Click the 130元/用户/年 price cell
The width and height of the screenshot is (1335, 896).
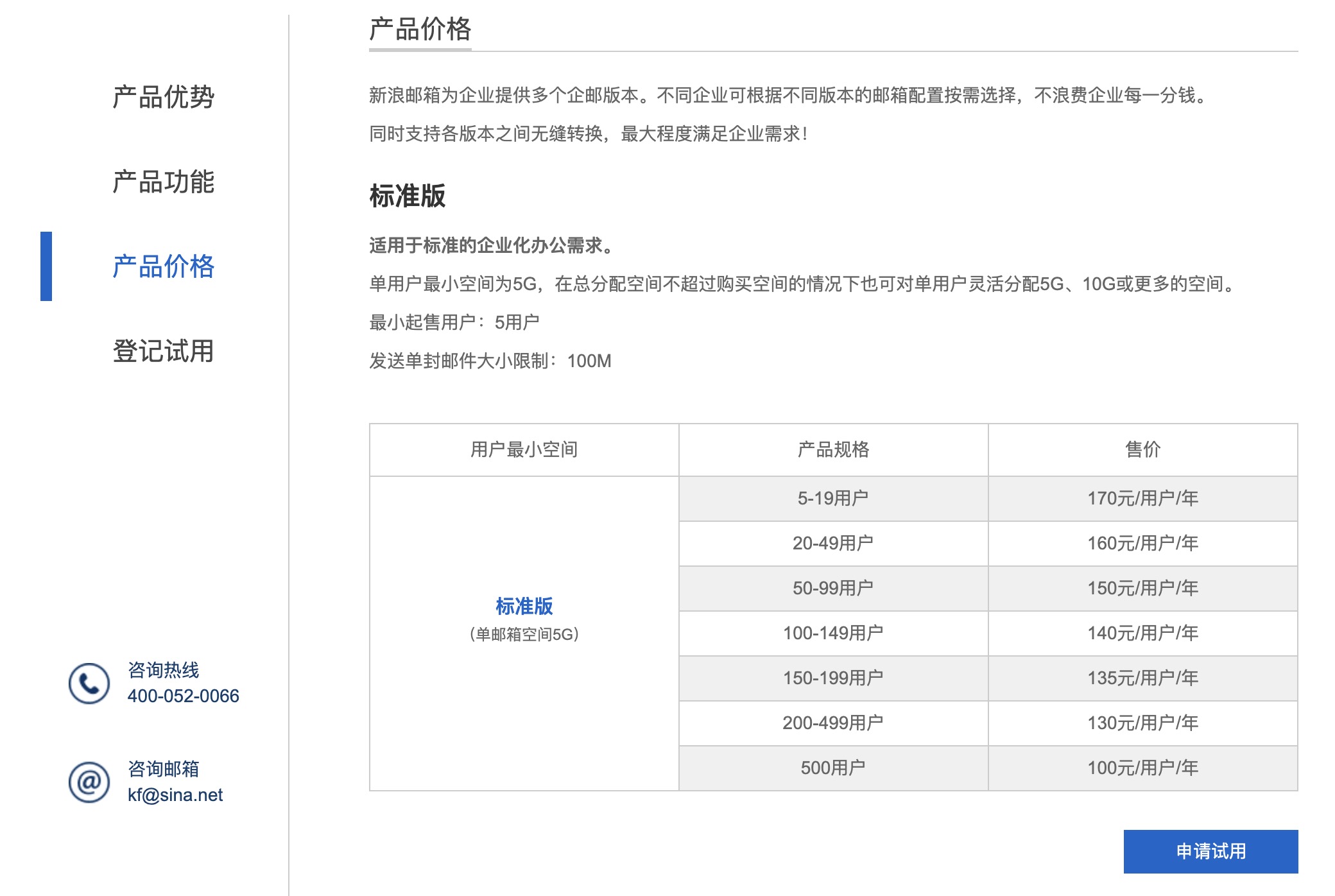tap(1142, 723)
